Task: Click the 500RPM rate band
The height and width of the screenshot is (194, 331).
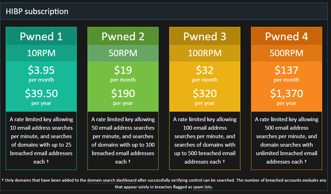Action: 286,53
